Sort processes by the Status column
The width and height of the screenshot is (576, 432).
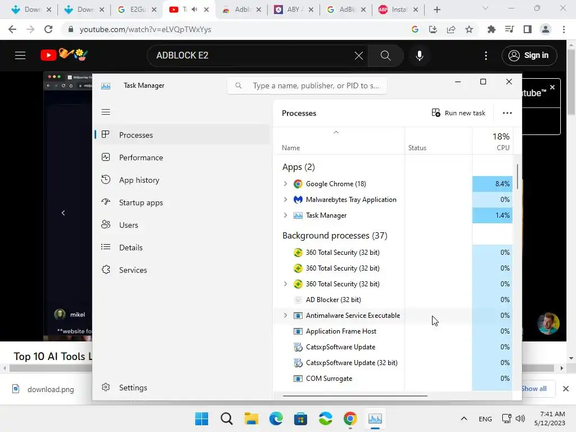[x=438, y=141]
